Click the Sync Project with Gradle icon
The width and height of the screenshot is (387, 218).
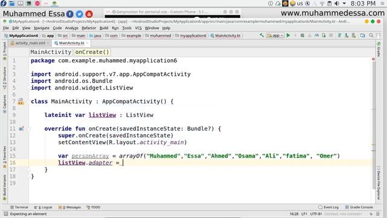click(x=340, y=35)
